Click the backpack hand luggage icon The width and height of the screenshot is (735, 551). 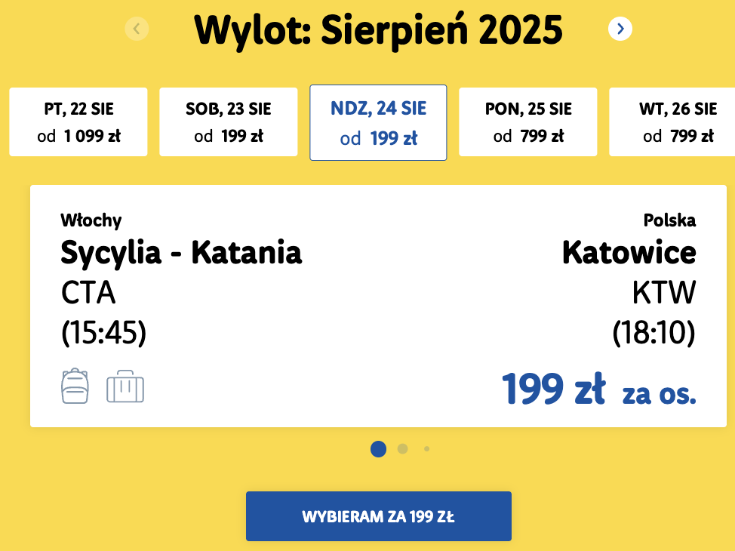[75, 386]
